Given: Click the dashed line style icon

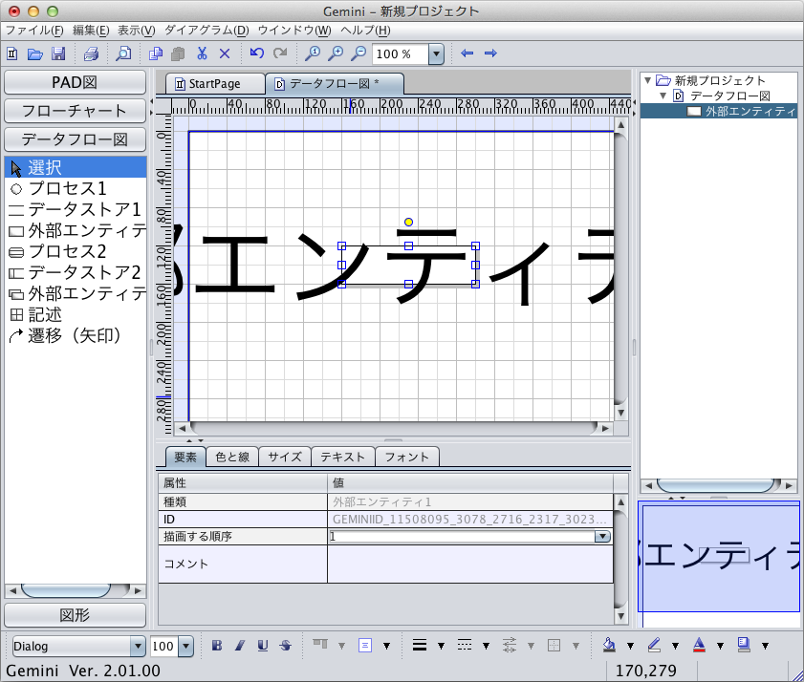Looking at the screenshot, I should tap(465, 646).
